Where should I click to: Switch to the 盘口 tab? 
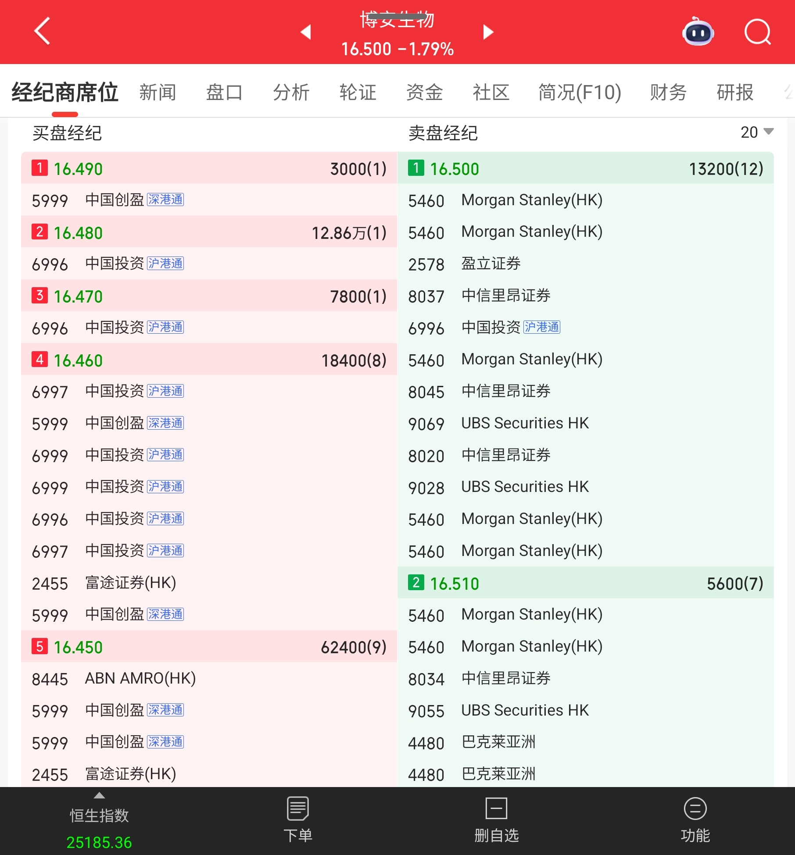224,93
